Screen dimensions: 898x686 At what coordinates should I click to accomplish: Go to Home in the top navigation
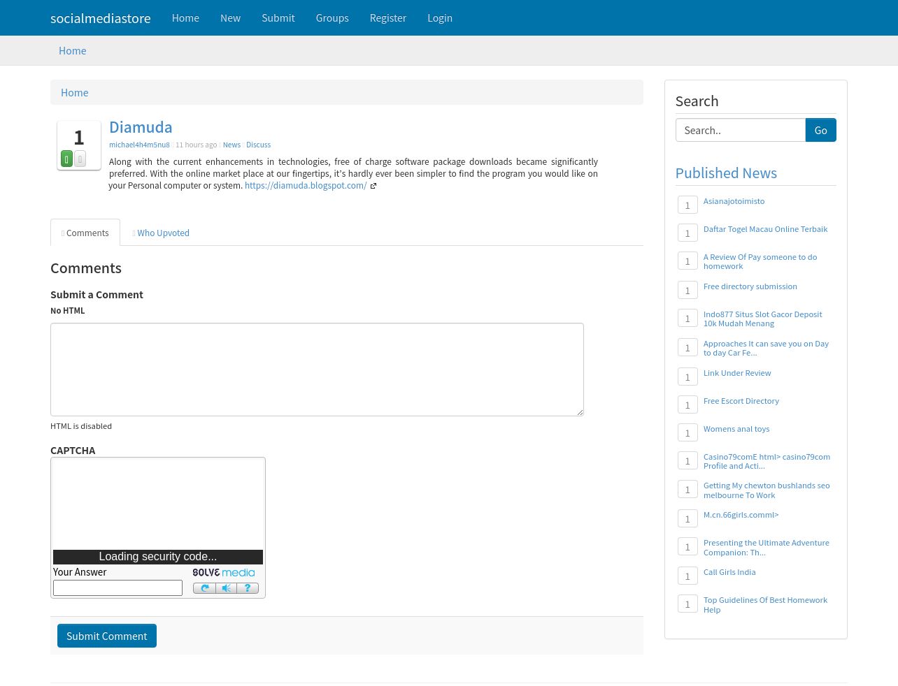coord(185,18)
